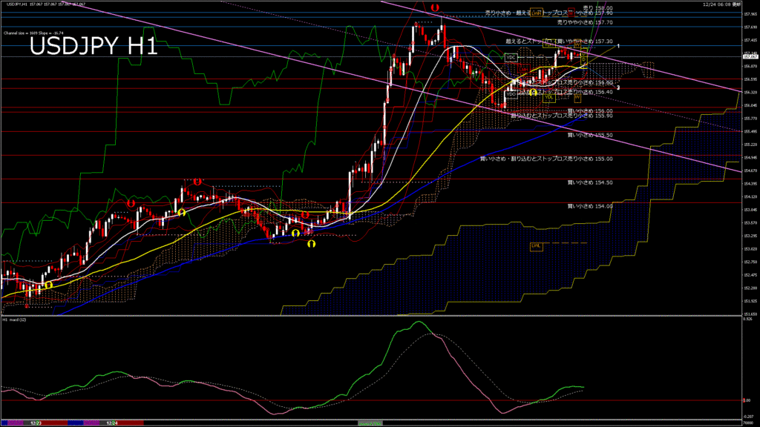Image resolution: width=760 pixels, height=427 pixels.
Task: Click the 12/24 06:08 update timestamp
Action: pos(721,4)
